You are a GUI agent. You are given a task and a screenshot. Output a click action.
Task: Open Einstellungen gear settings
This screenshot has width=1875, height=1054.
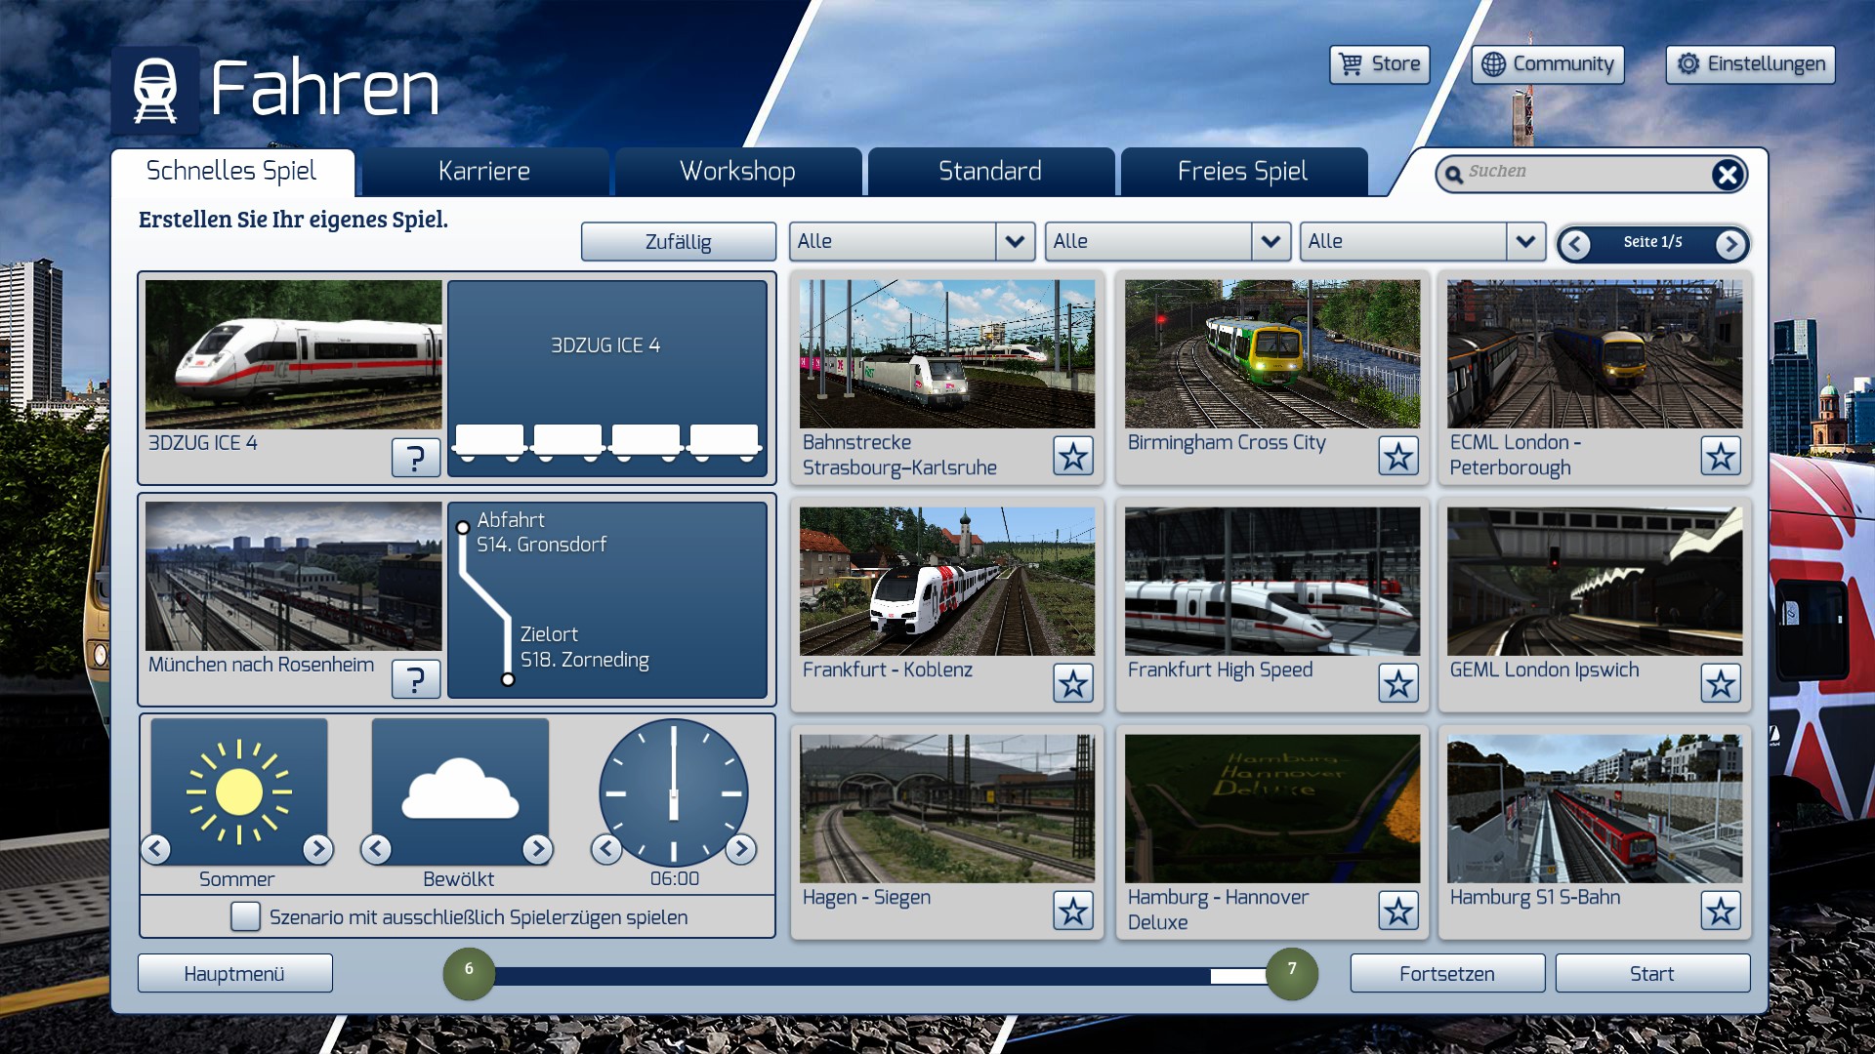(x=1750, y=64)
